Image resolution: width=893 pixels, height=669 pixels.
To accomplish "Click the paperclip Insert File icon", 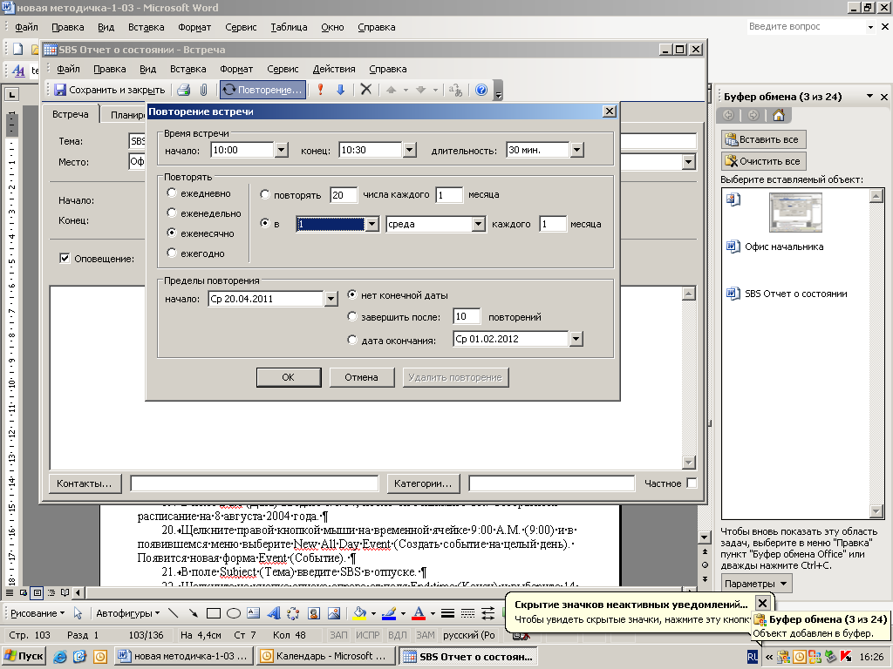I will (203, 90).
